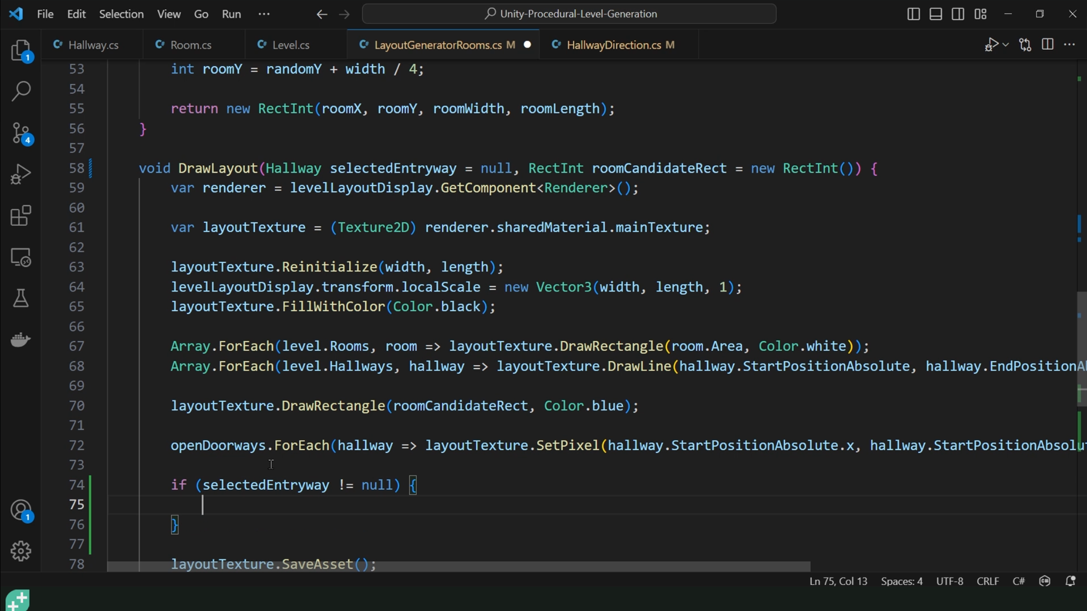Click the C# language mode in status bar
The height and width of the screenshot is (611, 1087).
click(1018, 582)
